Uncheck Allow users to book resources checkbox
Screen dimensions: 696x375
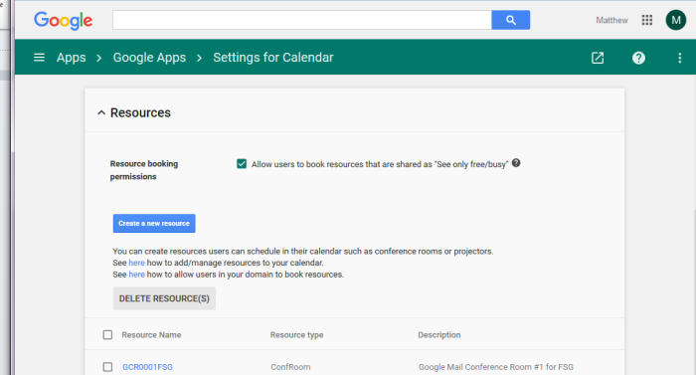tap(242, 164)
